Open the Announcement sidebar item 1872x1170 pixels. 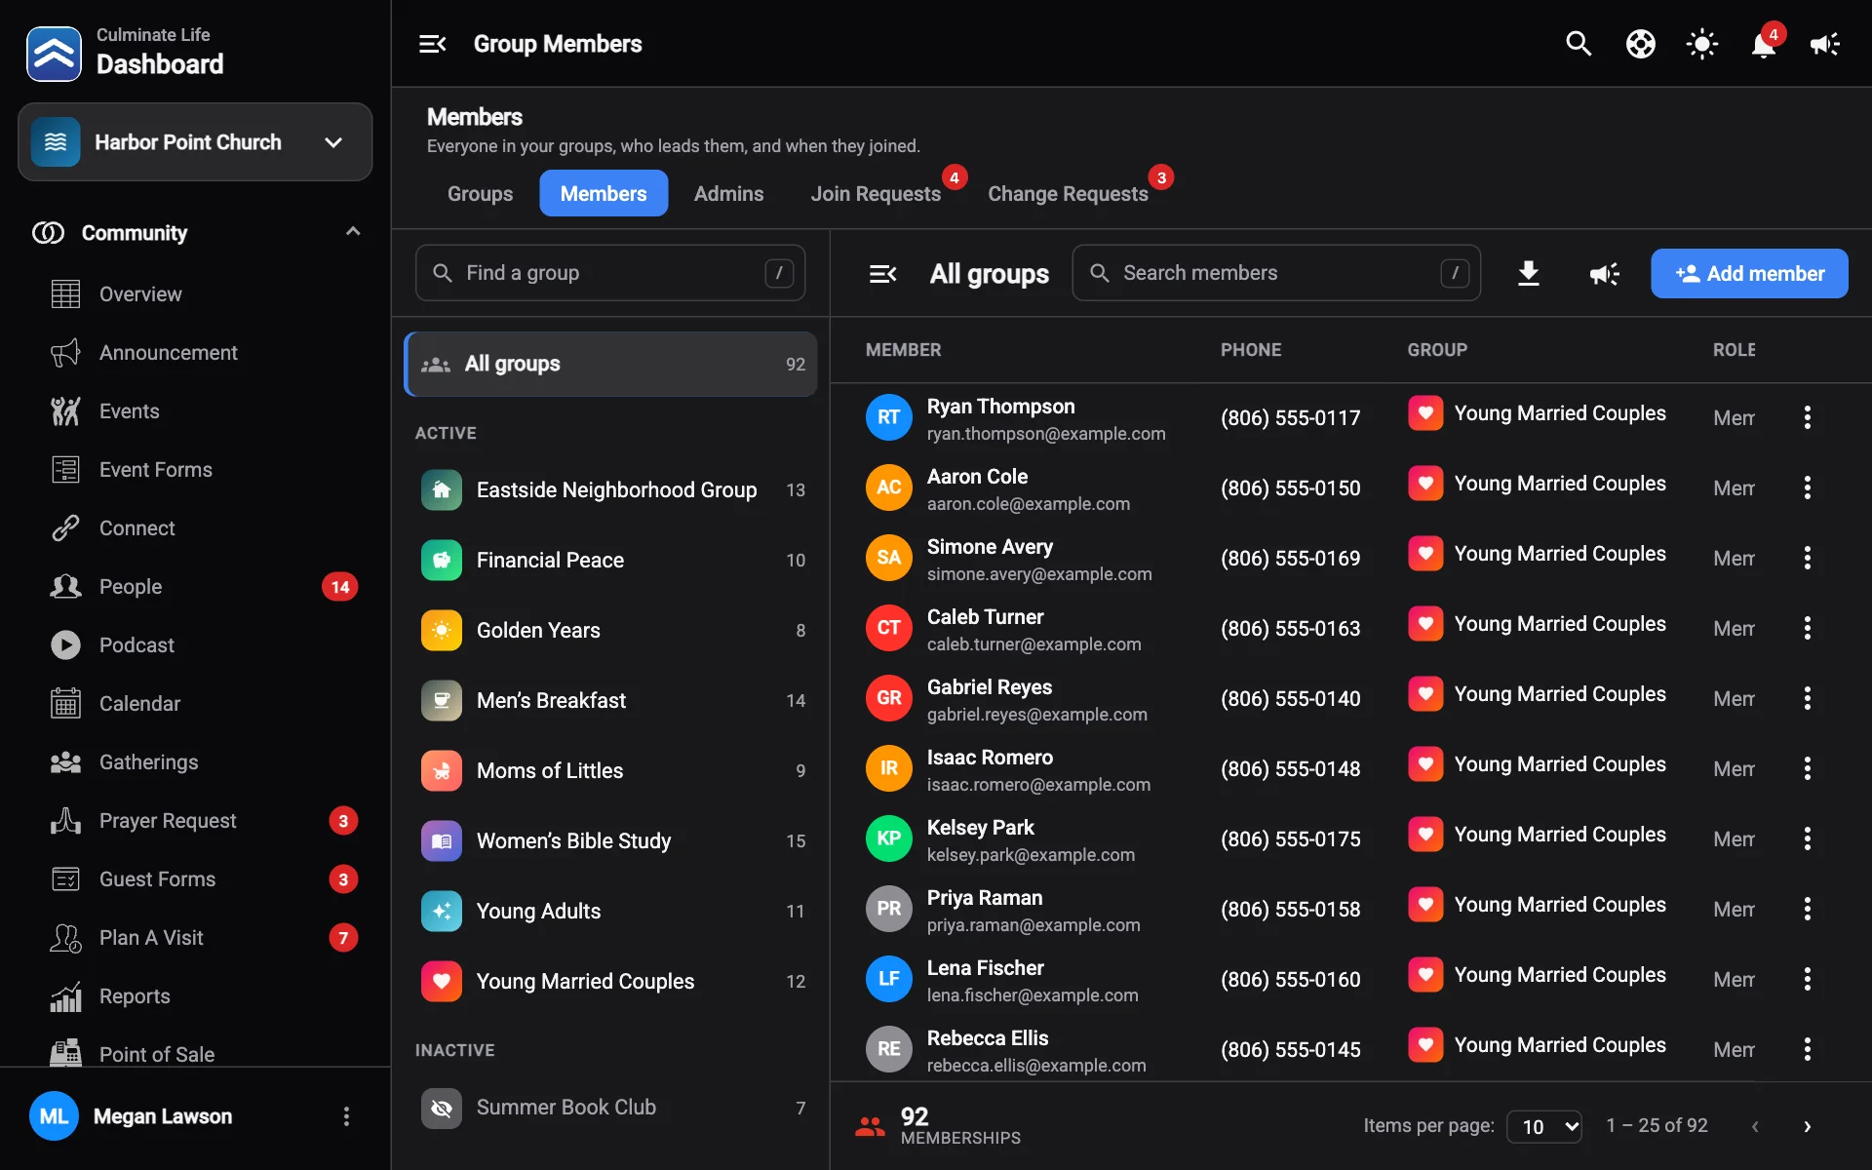coord(195,353)
